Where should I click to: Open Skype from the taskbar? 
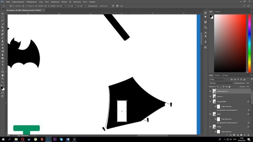[x=61, y=139]
